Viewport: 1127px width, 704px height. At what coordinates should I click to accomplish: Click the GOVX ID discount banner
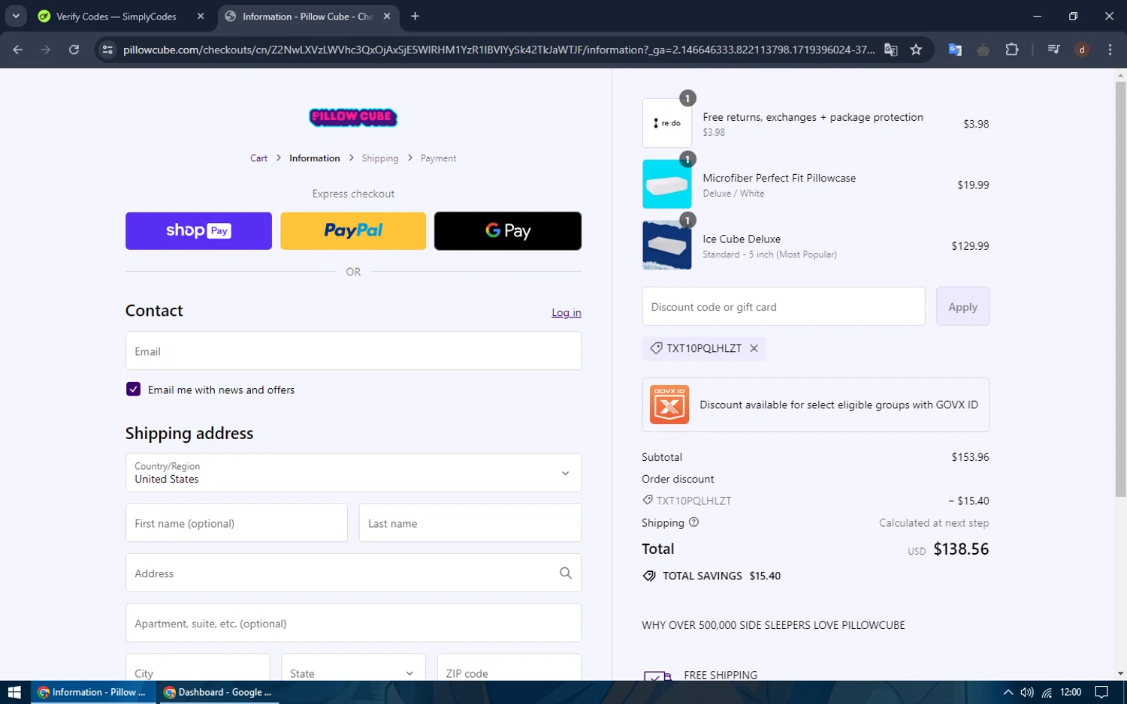click(x=815, y=405)
